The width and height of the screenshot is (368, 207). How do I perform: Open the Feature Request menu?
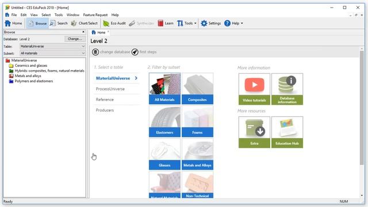tap(95, 15)
